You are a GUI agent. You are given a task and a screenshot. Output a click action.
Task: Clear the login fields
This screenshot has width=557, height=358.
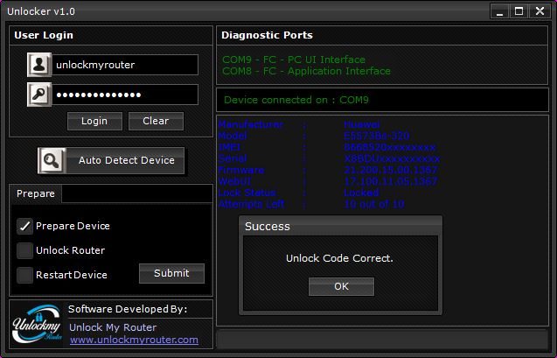(x=156, y=121)
